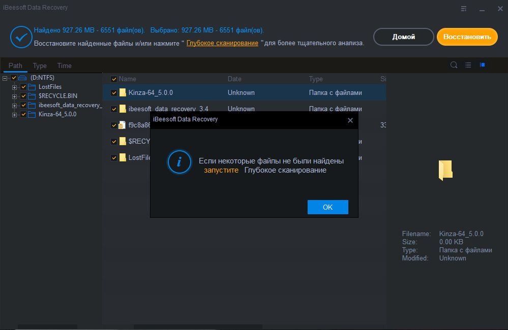Close the iBeesoft info dialog
508x330 pixels.
coord(350,120)
